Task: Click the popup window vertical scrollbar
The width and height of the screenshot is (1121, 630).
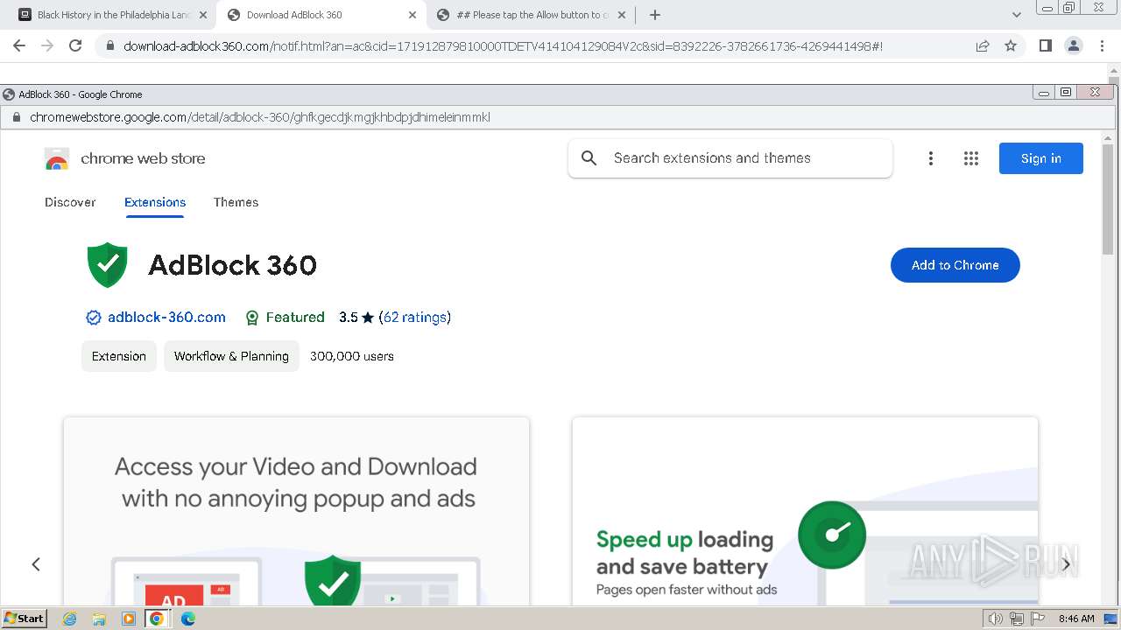Action: tap(1108, 199)
